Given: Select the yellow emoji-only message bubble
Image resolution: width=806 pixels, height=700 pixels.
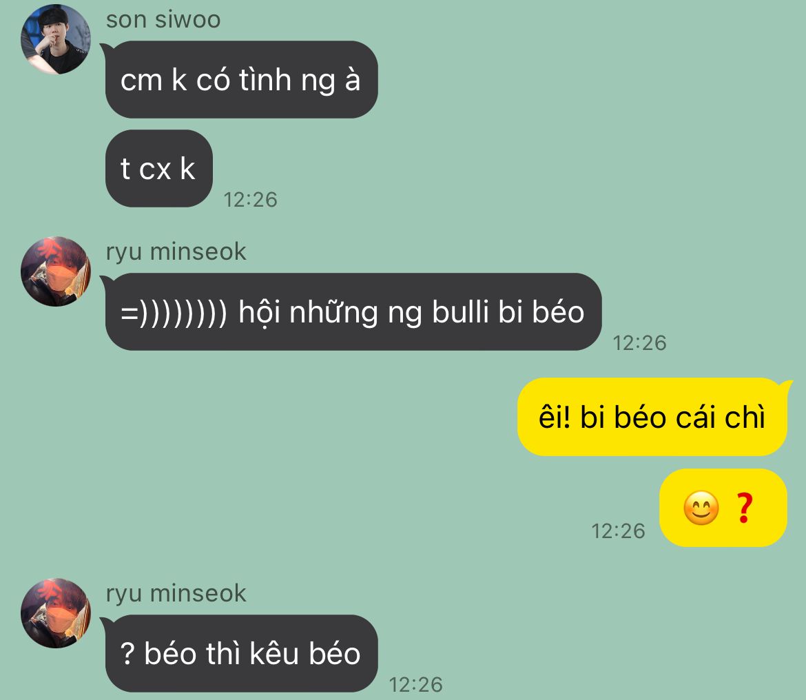Looking at the screenshot, I should coord(723,508).
